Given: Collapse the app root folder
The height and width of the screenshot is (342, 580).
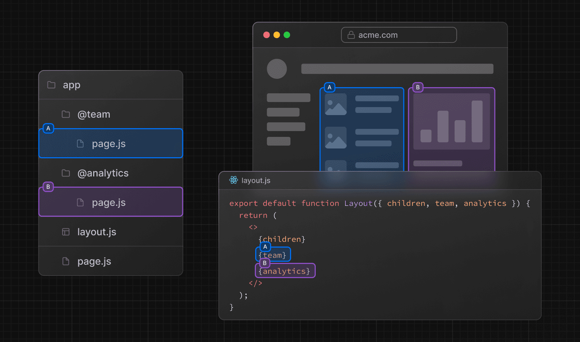Looking at the screenshot, I should click(x=71, y=85).
